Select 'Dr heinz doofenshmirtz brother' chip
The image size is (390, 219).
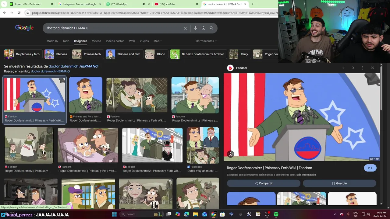coord(198,54)
